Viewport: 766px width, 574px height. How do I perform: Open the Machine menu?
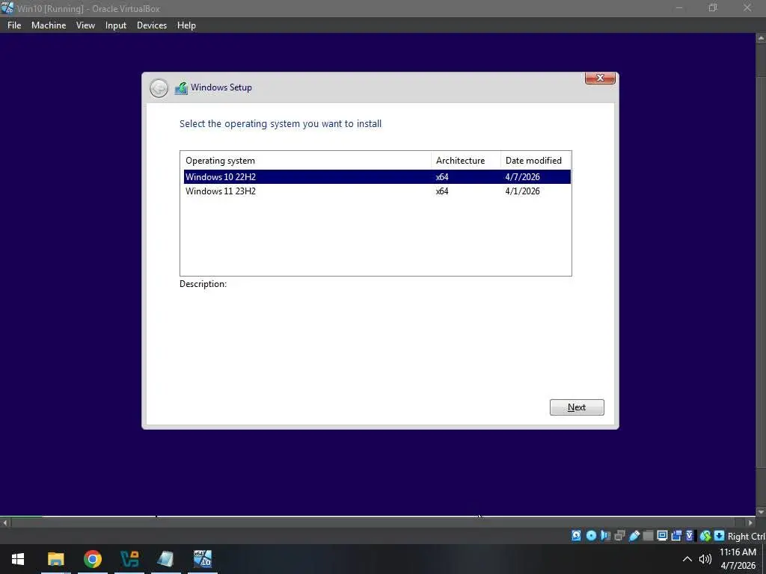point(49,25)
